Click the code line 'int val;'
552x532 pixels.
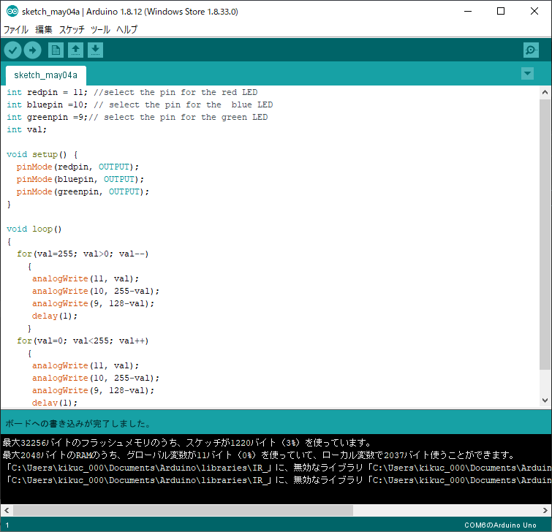tap(26, 129)
